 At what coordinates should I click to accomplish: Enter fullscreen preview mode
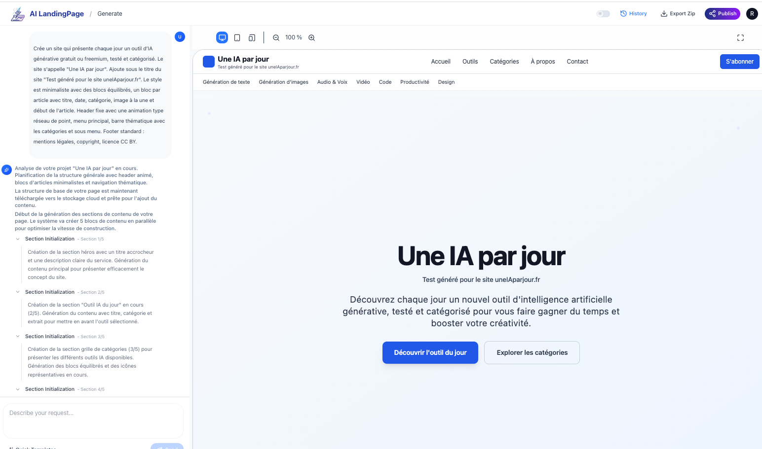[740, 37]
